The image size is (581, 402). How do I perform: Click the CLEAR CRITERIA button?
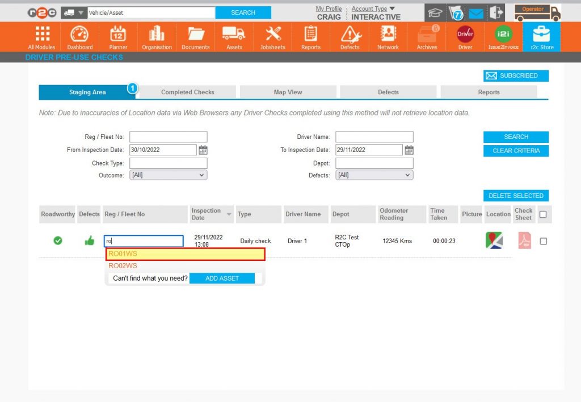[515, 150]
